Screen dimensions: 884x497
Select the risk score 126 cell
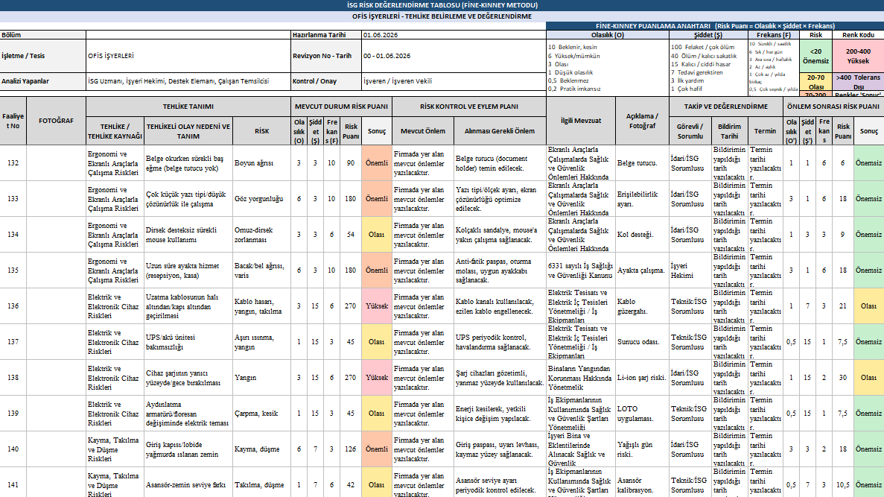pyautogui.click(x=351, y=449)
